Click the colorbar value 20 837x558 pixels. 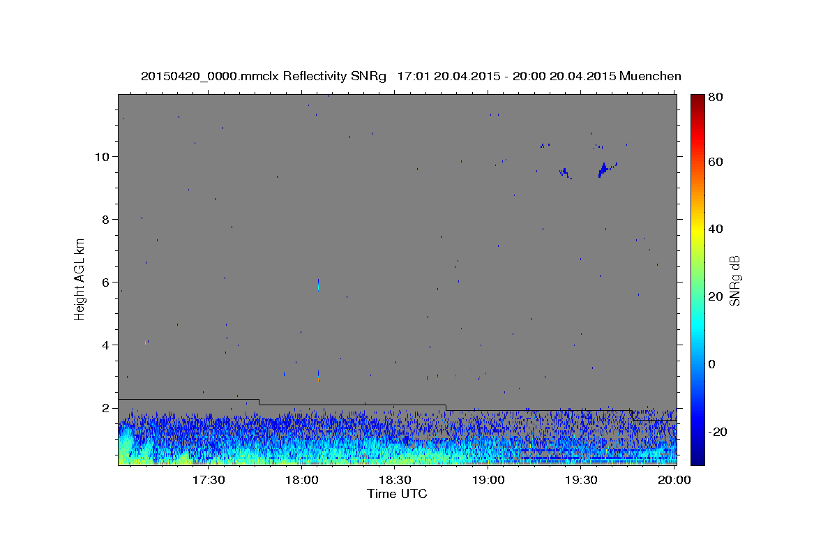tap(716, 296)
